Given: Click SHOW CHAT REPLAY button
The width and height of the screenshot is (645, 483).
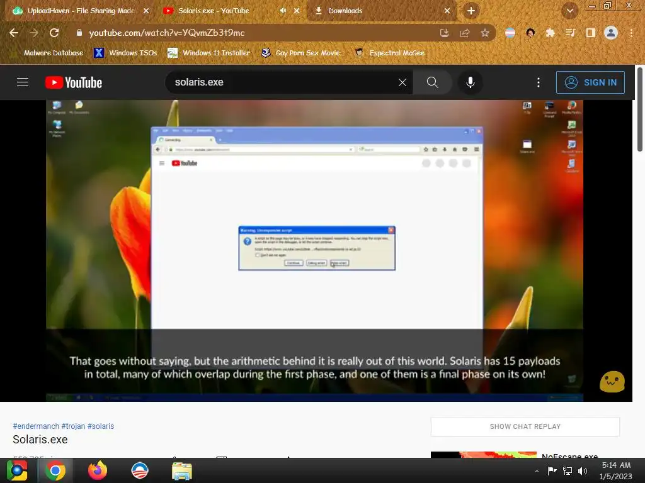Looking at the screenshot, I should click(x=525, y=426).
